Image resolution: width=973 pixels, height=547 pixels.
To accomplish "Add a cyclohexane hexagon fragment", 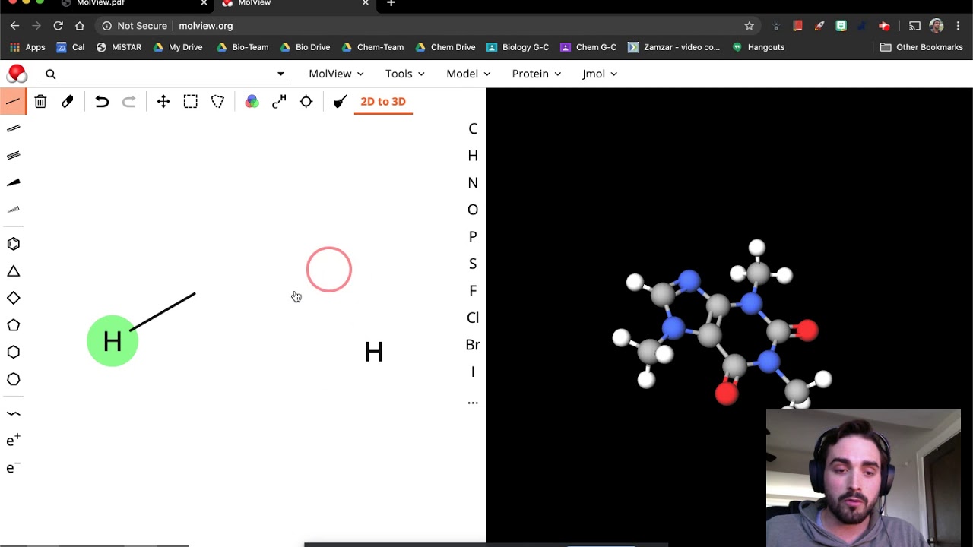I will (x=13, y=352).
